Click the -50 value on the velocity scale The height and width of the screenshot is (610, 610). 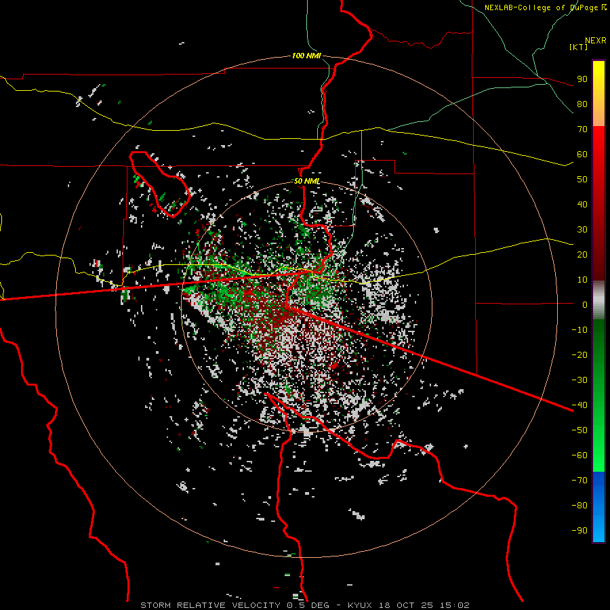click(x=579, y=430)
